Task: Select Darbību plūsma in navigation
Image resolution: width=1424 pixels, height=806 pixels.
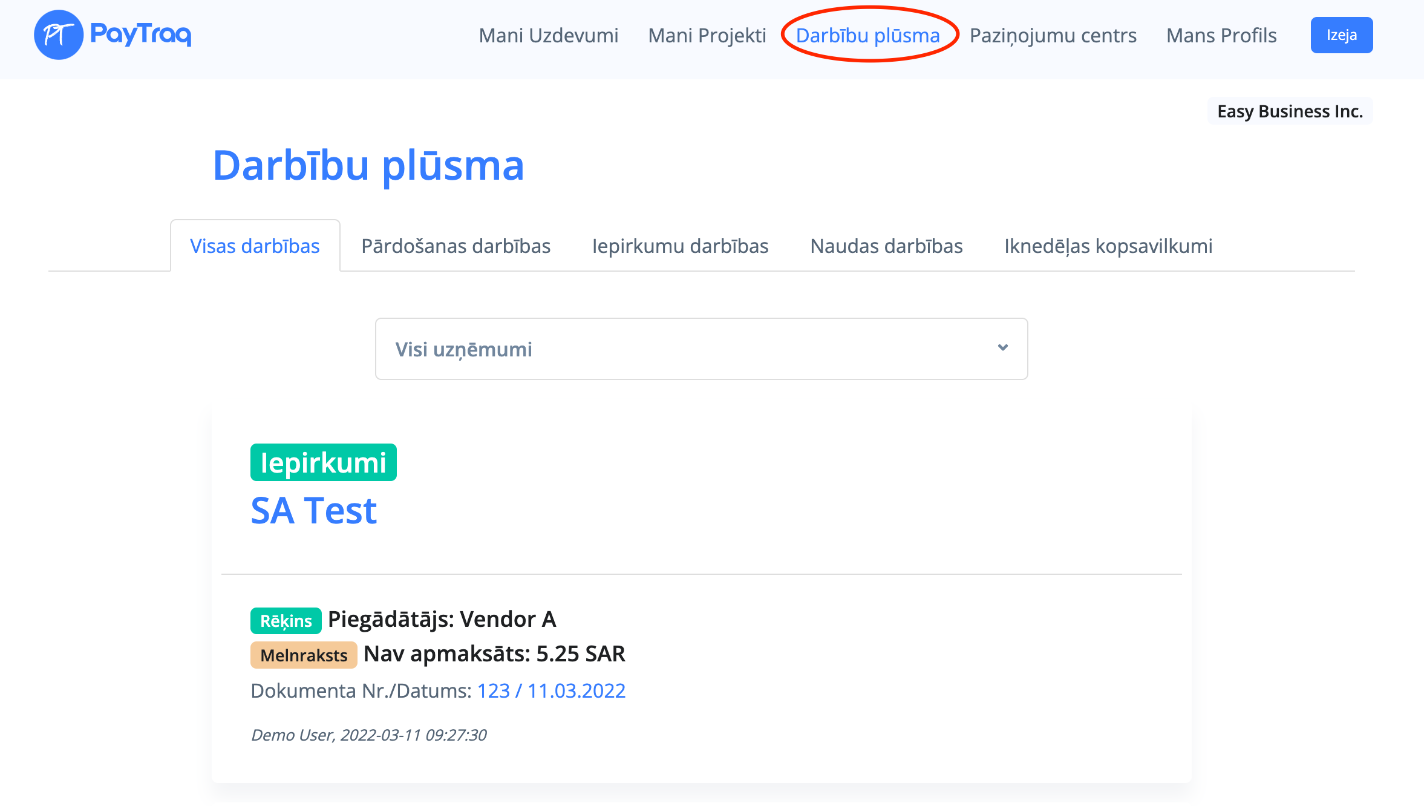Action: click(867, 36)
